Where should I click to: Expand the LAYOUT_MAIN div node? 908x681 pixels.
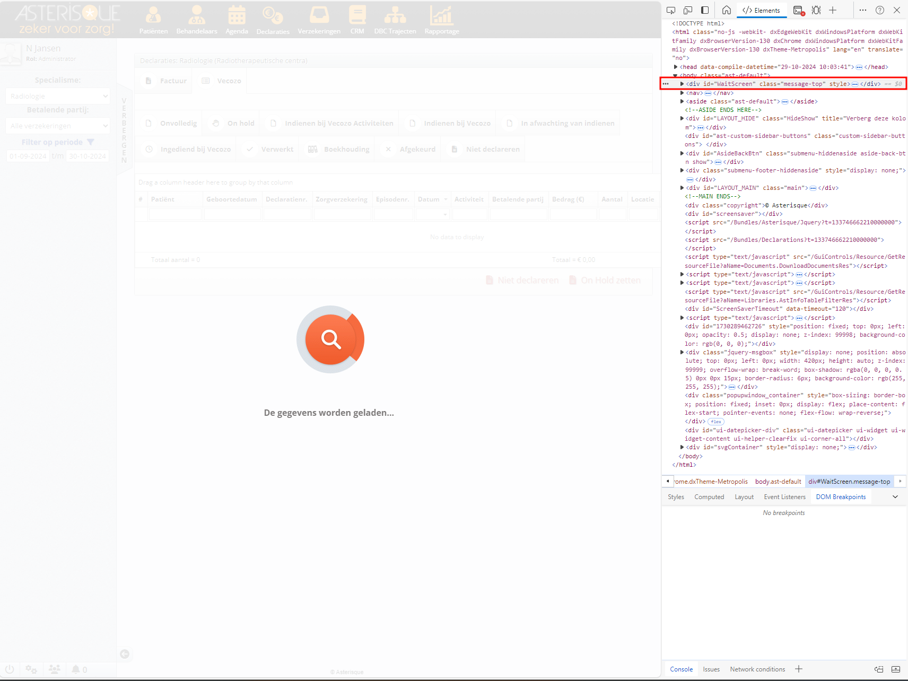click(682, 188)
